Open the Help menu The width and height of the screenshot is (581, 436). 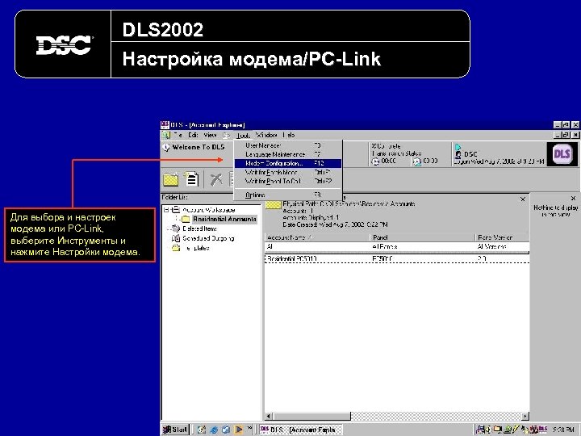289,135
